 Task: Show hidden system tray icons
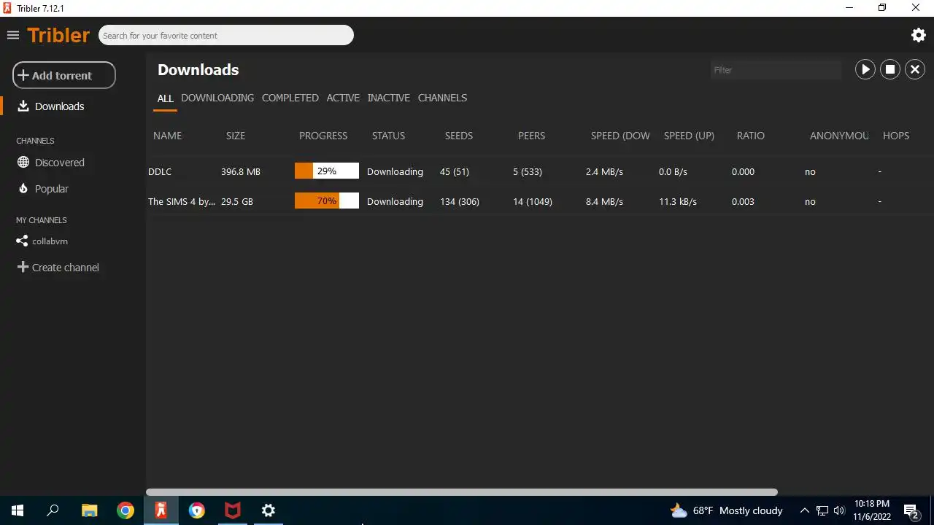click(804, 510)
